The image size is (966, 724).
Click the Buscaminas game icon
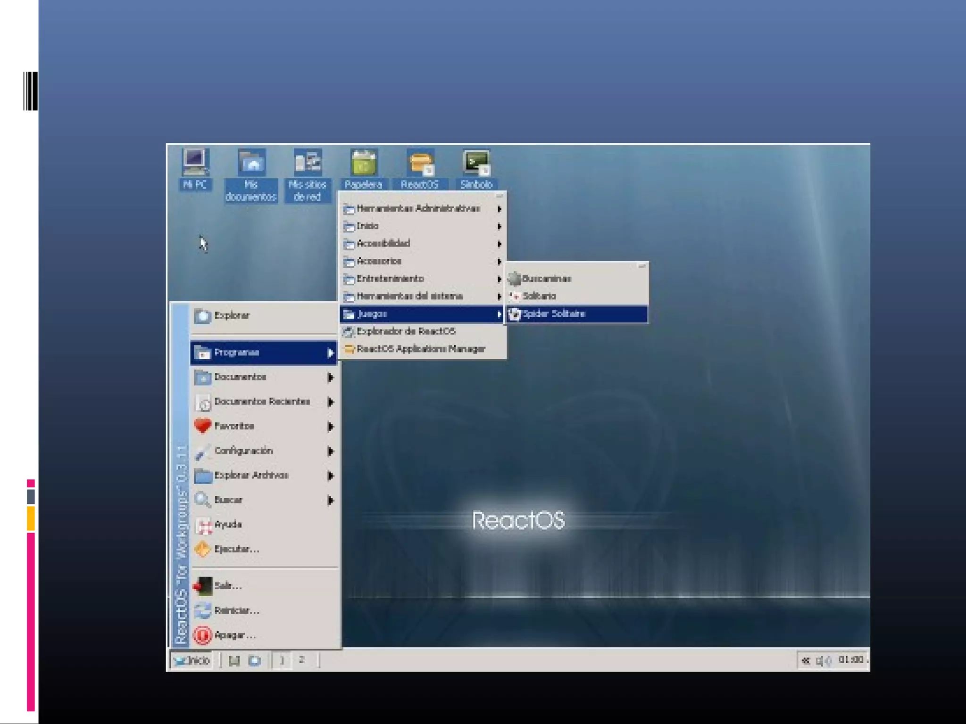pyautogui.click(x=514, y=279)
